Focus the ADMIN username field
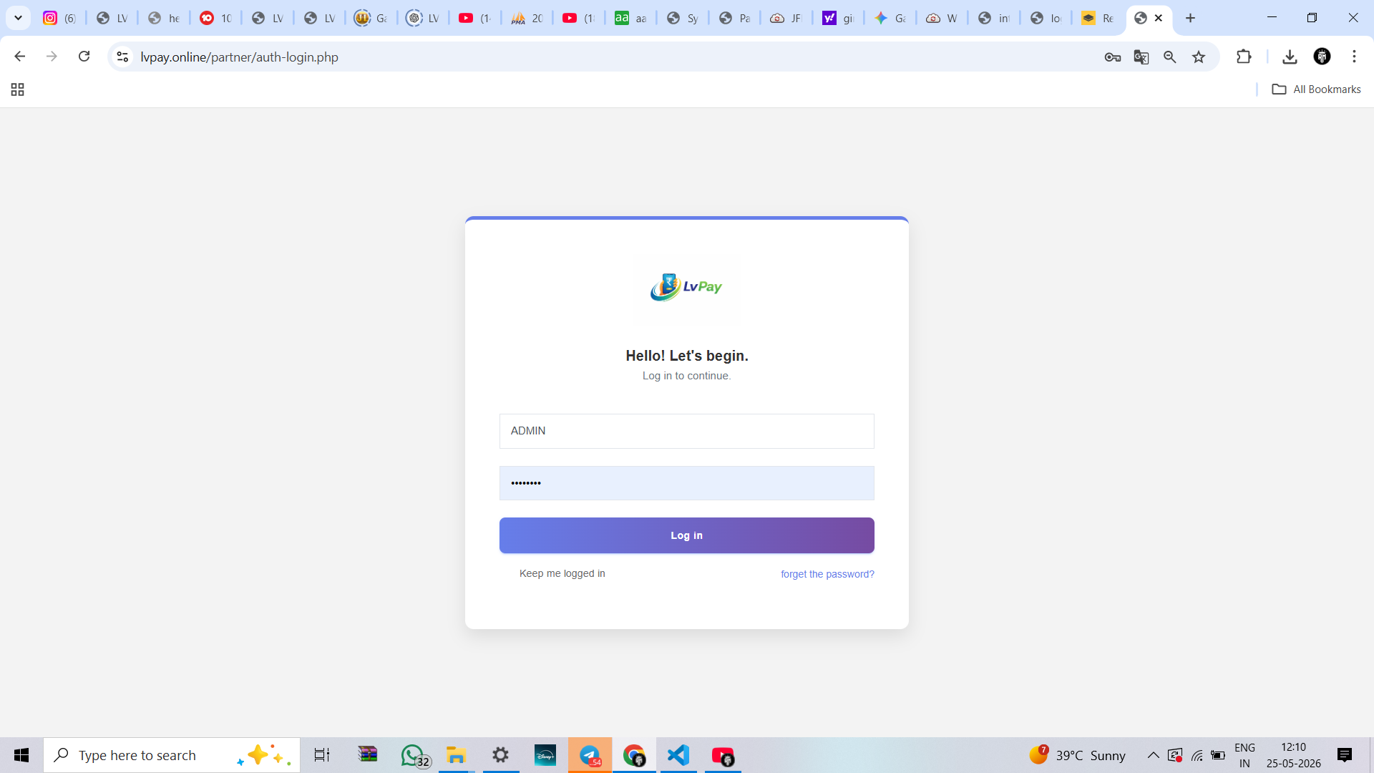The image size is (1374, 773). 687,431
